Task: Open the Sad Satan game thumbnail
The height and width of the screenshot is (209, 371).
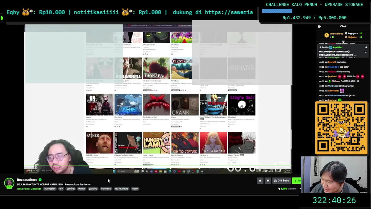Action: pyautogui.click(x=241, y=68)
